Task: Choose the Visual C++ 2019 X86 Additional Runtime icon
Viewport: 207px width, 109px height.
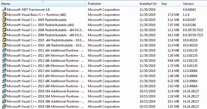Action: [4, 101]
